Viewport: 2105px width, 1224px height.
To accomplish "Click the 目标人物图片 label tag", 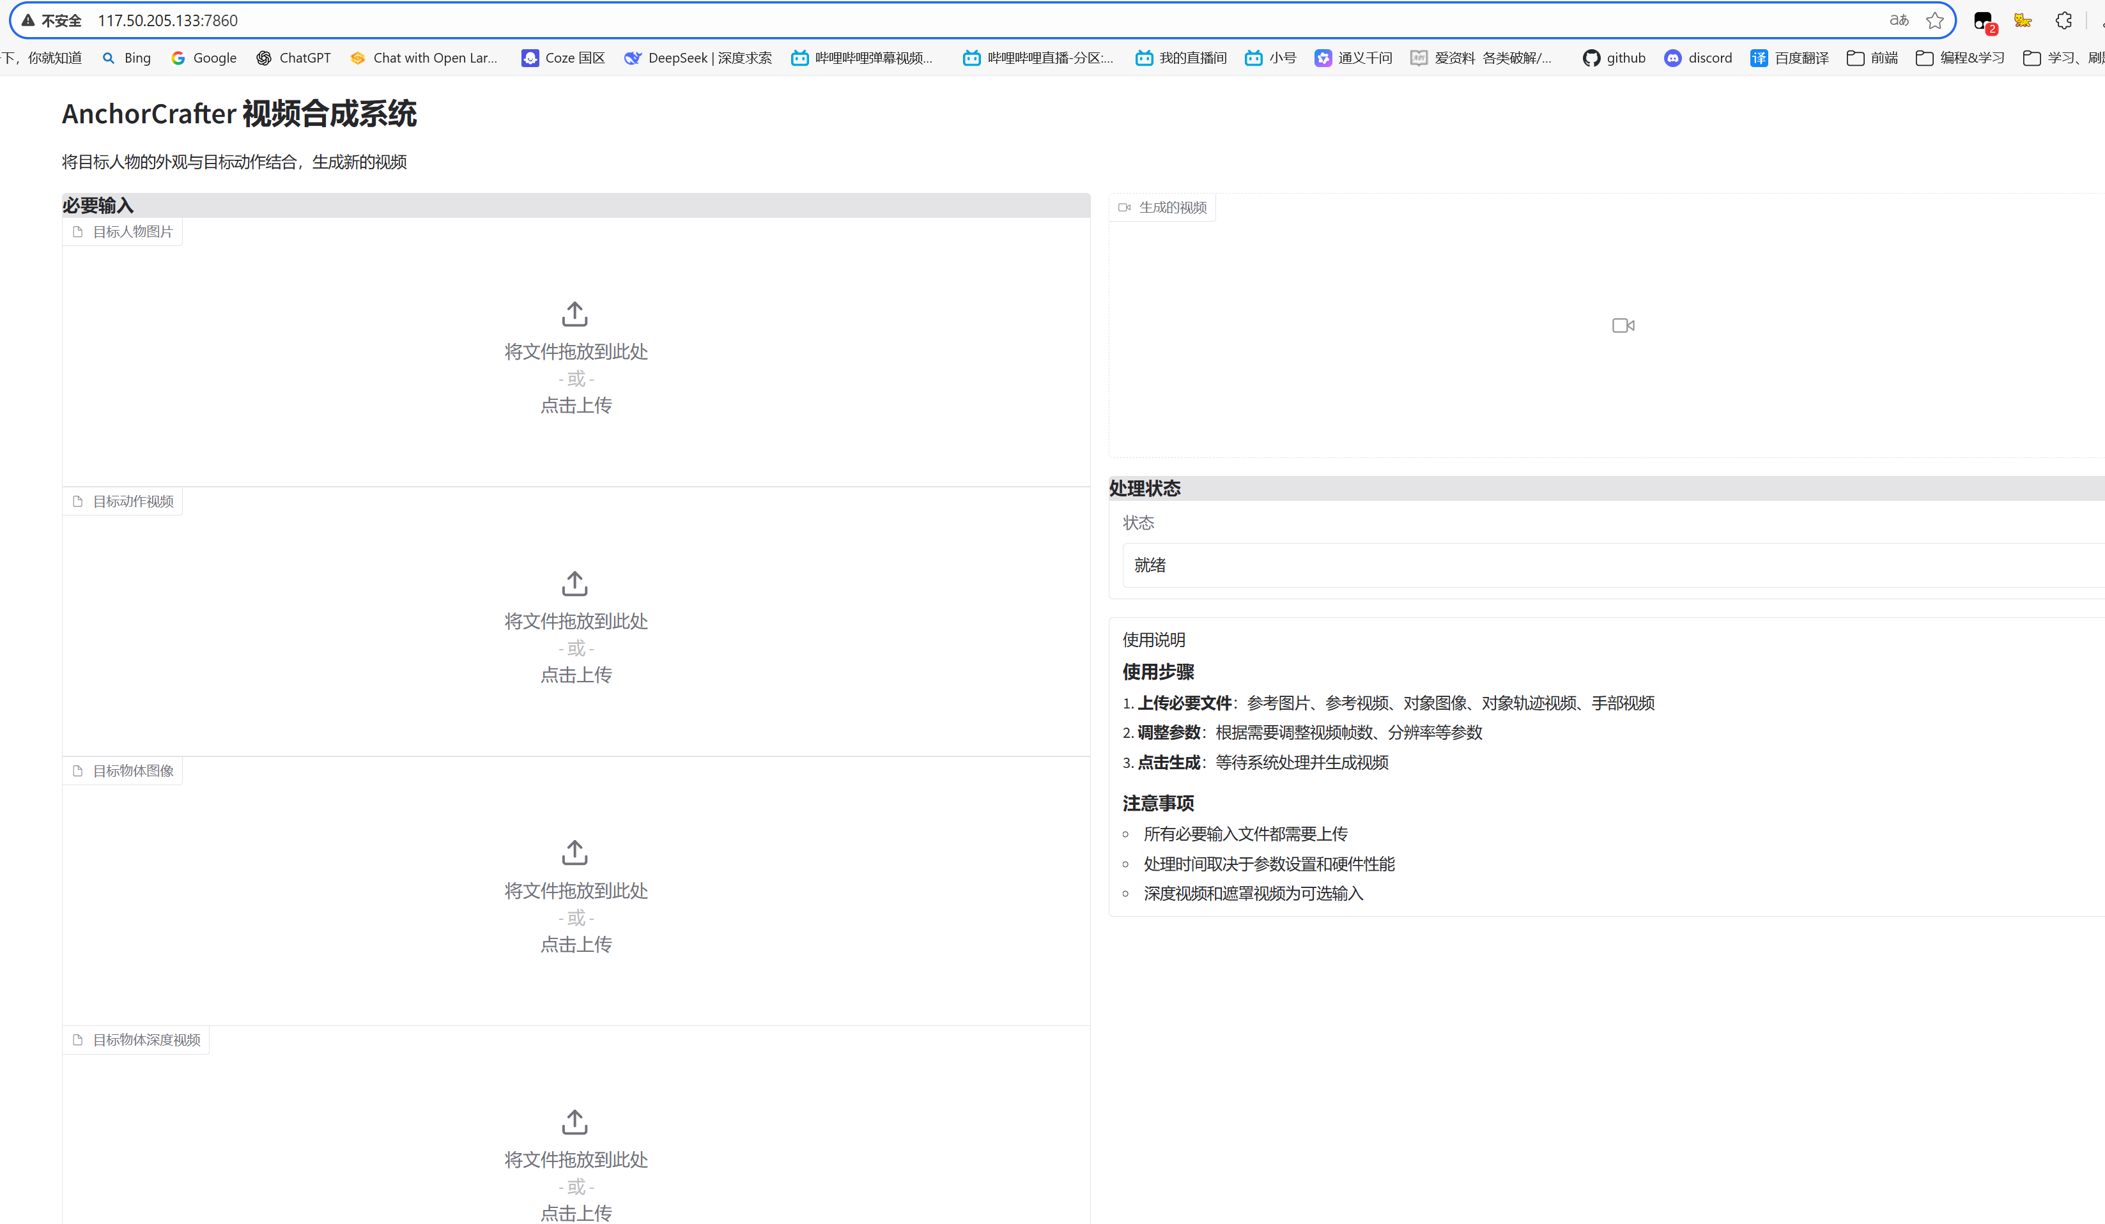I will tap(123, 232).
